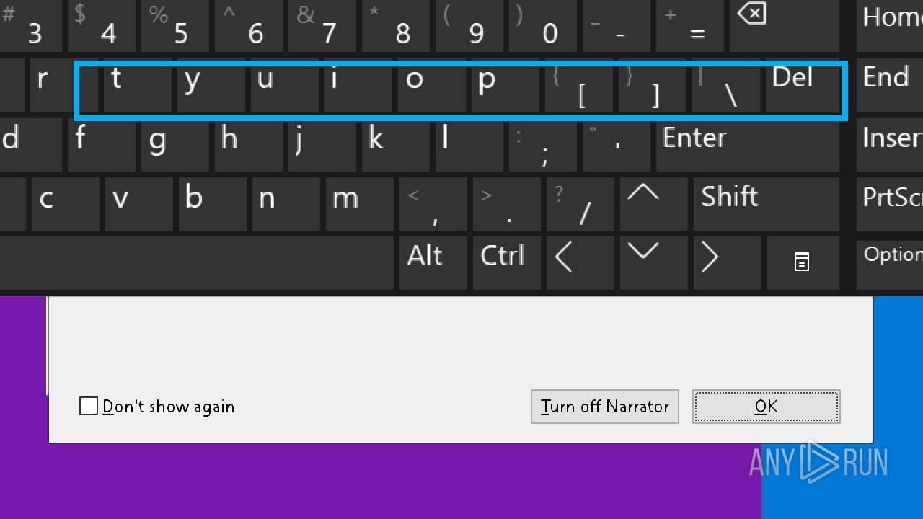Tap the 5 percent key
This screenshot has width=923, height=519.
tap(175, 26)
